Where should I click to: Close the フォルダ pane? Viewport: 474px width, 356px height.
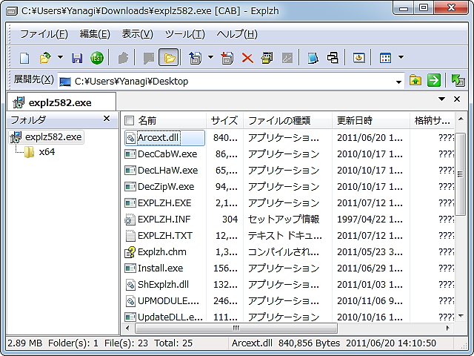click(x=107, y=119)
